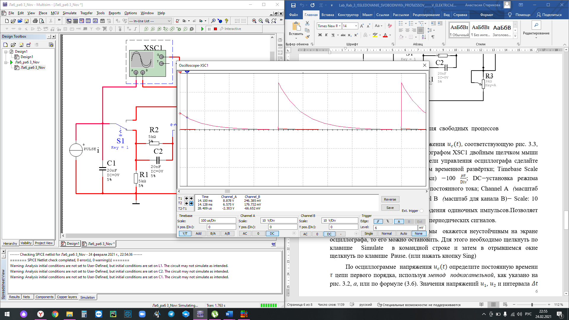Click the Word text highlight color button
Screen dimensions: 569x320
pyautogui.click(x=375, y=35)
